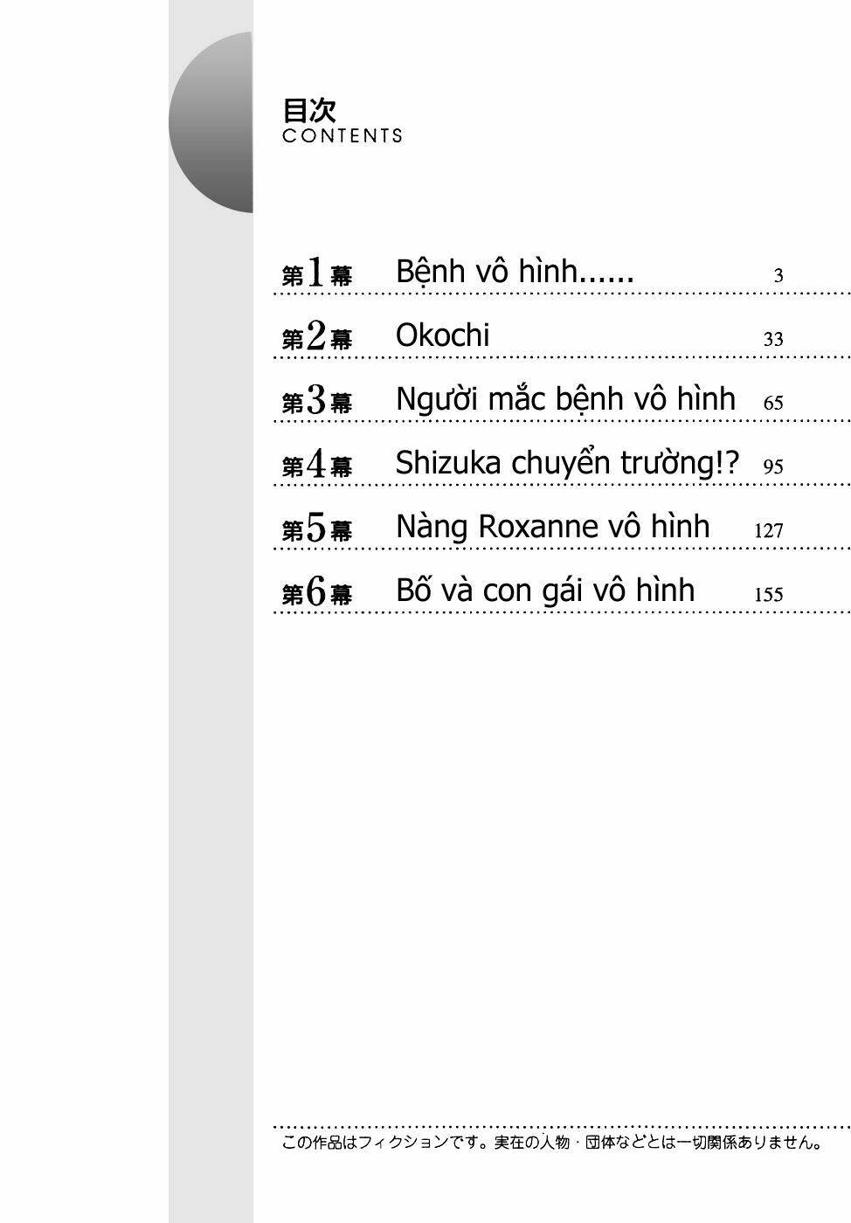851x1223 pixels.
Task: Click the 第6幕 chapter label
Action: 316,593
